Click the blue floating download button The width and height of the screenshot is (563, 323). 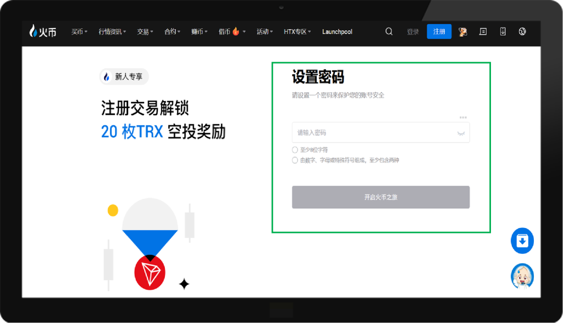tap(522, 241)
